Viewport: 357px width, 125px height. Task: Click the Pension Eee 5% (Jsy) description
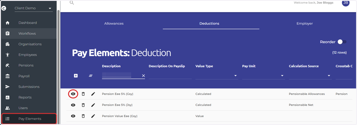point(117,105)
